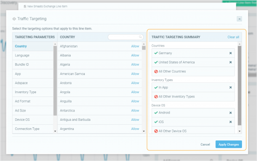Click the All Other Device OS blocked icon
This screenshot has height=161, width=257.
pyautogui.click(x=156, y=131)
